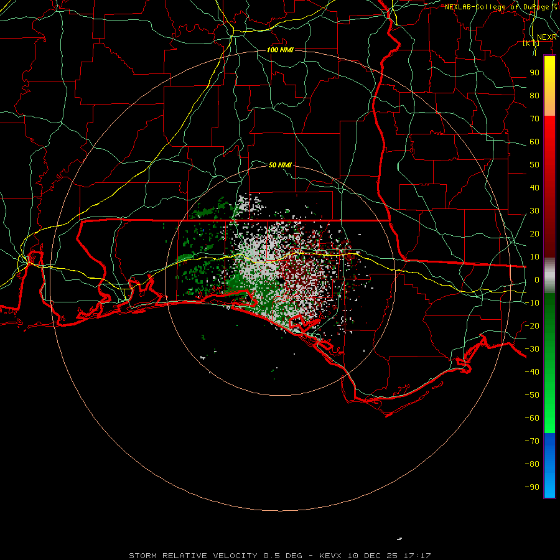Select the -90 label on the velocity scale
This screenshot has height=560, width=560.
[532, 487]
